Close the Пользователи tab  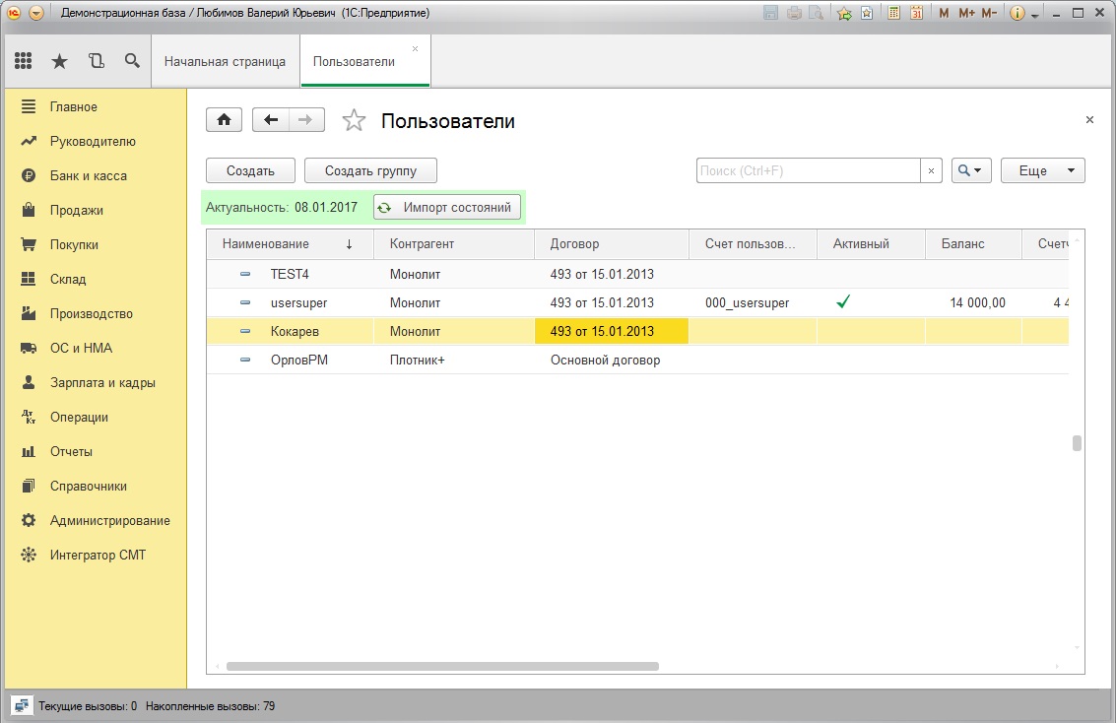pos(415,48)
